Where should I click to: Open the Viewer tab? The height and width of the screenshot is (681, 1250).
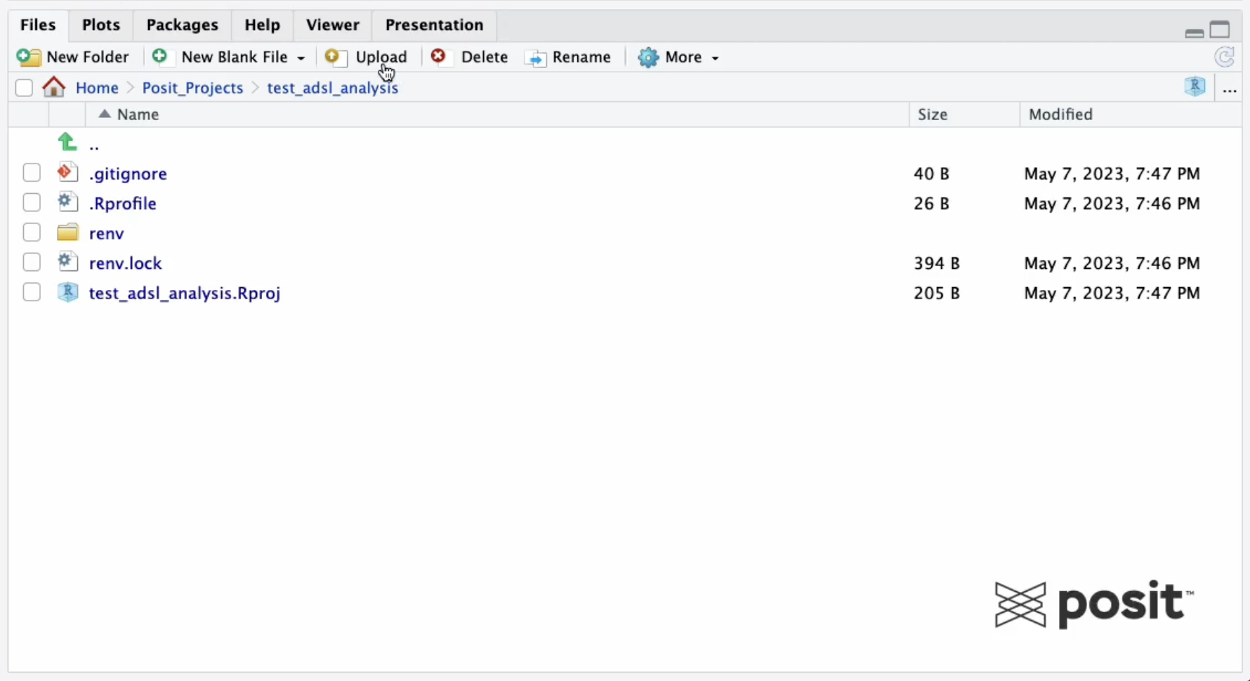332,25
